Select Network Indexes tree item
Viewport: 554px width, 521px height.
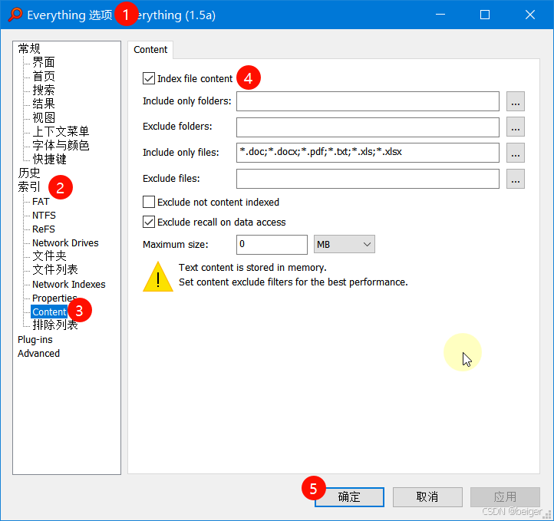[x=69, y=285]
